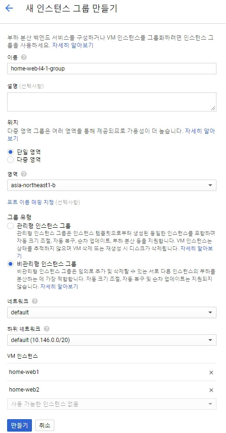Click into the home-web-l4-1-group name field
Screen dimensions: 226x433
coord(112,69)
